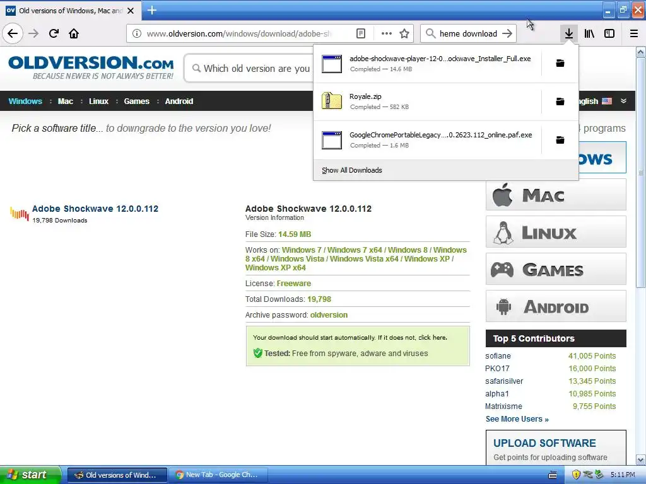Image resolution: width=646 pixels, height=484 pixels.
Task: Open Adobe Shockwave 12.0.0.112 title link
Action: [95, 209]
